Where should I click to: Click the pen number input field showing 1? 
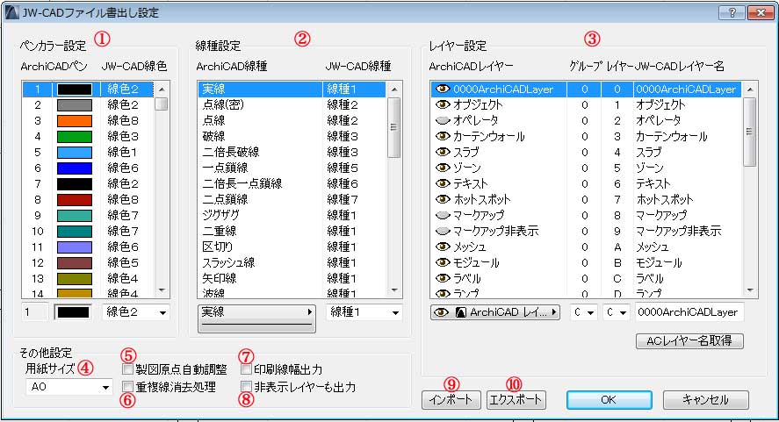coord(35,312)
